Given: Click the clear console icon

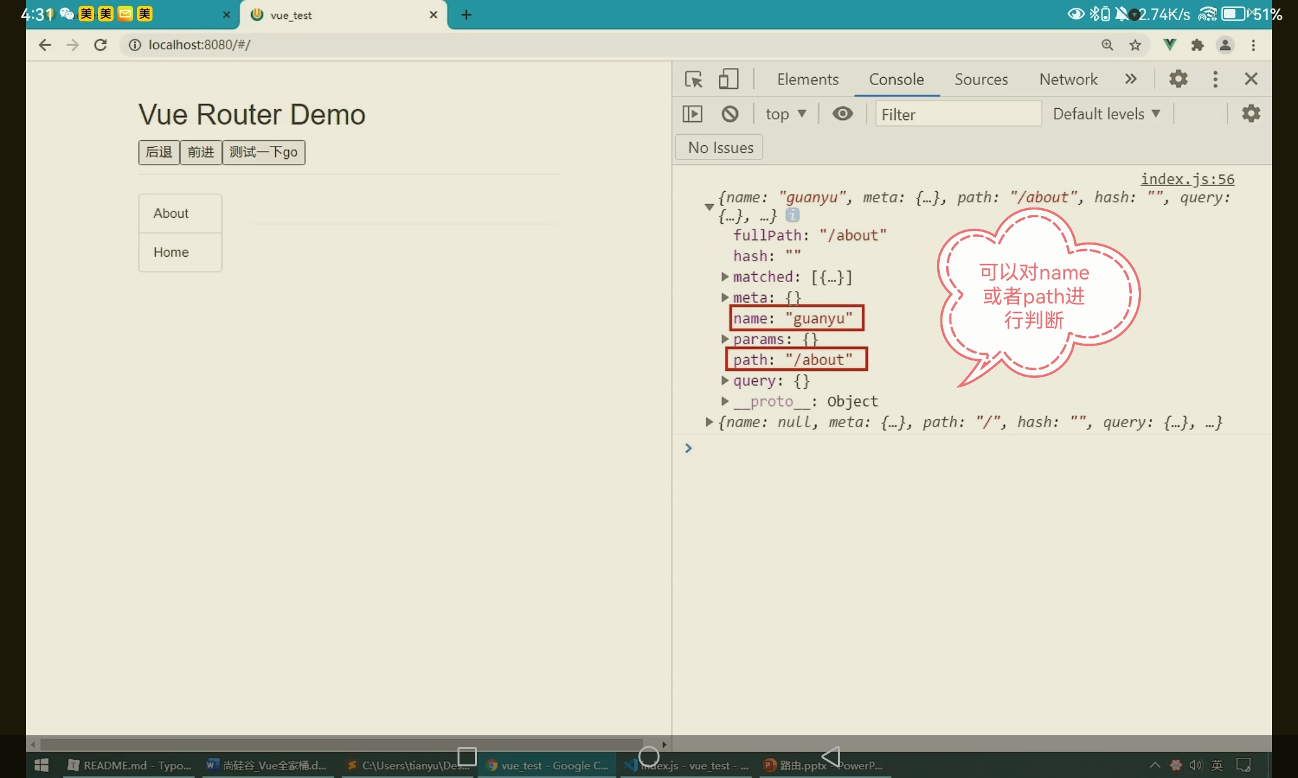Looking at the screenshot, I should pyautogui.click(x=729, y=114).
